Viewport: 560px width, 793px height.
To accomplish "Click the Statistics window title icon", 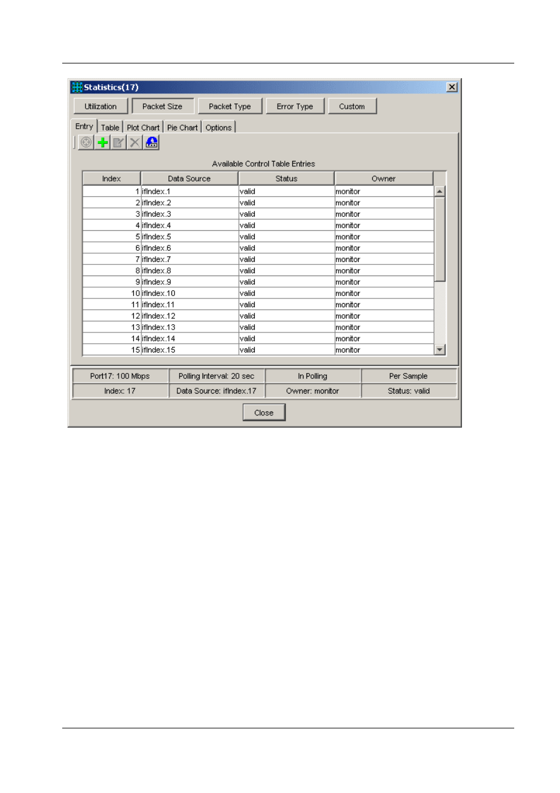I will (77, 87).
